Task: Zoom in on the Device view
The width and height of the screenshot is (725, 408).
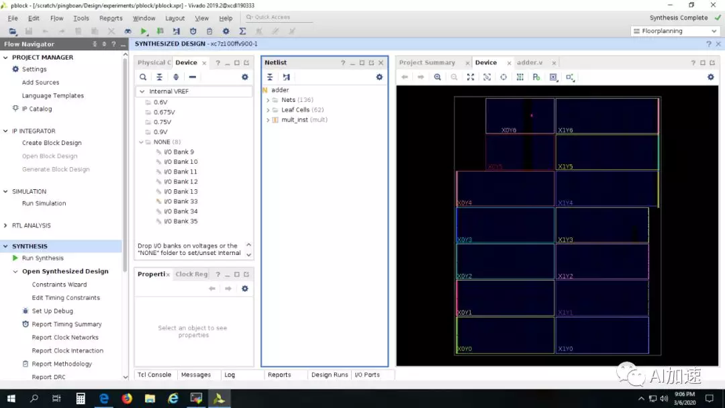Action: [438, 77]
